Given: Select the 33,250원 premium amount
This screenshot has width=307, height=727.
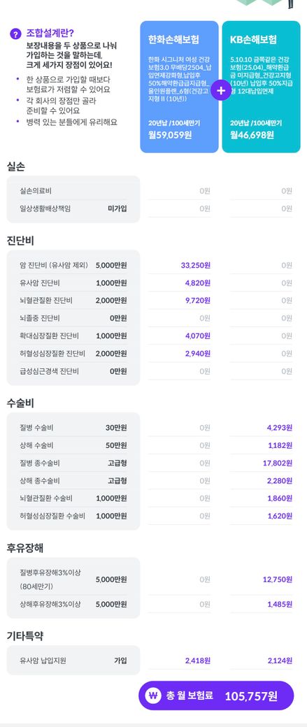Looking at the screenshot, I should [x=196, y=265].
